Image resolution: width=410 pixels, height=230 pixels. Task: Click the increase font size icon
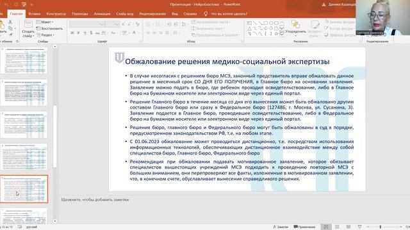click(x=123, y=24)
